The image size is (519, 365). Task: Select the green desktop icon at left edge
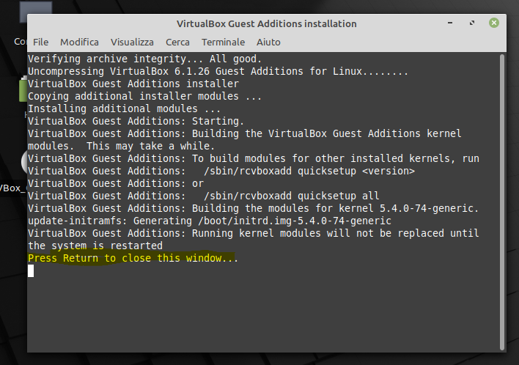coord(23,90)
